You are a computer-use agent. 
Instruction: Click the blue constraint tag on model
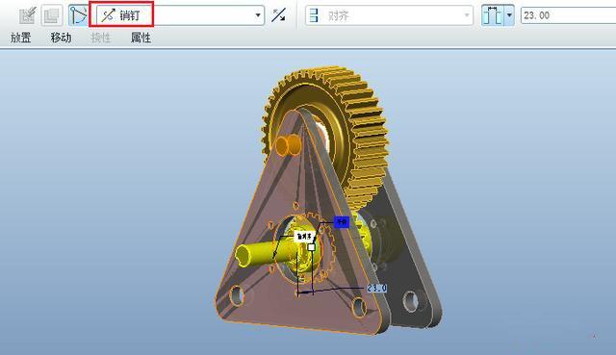tap(342, 222)
